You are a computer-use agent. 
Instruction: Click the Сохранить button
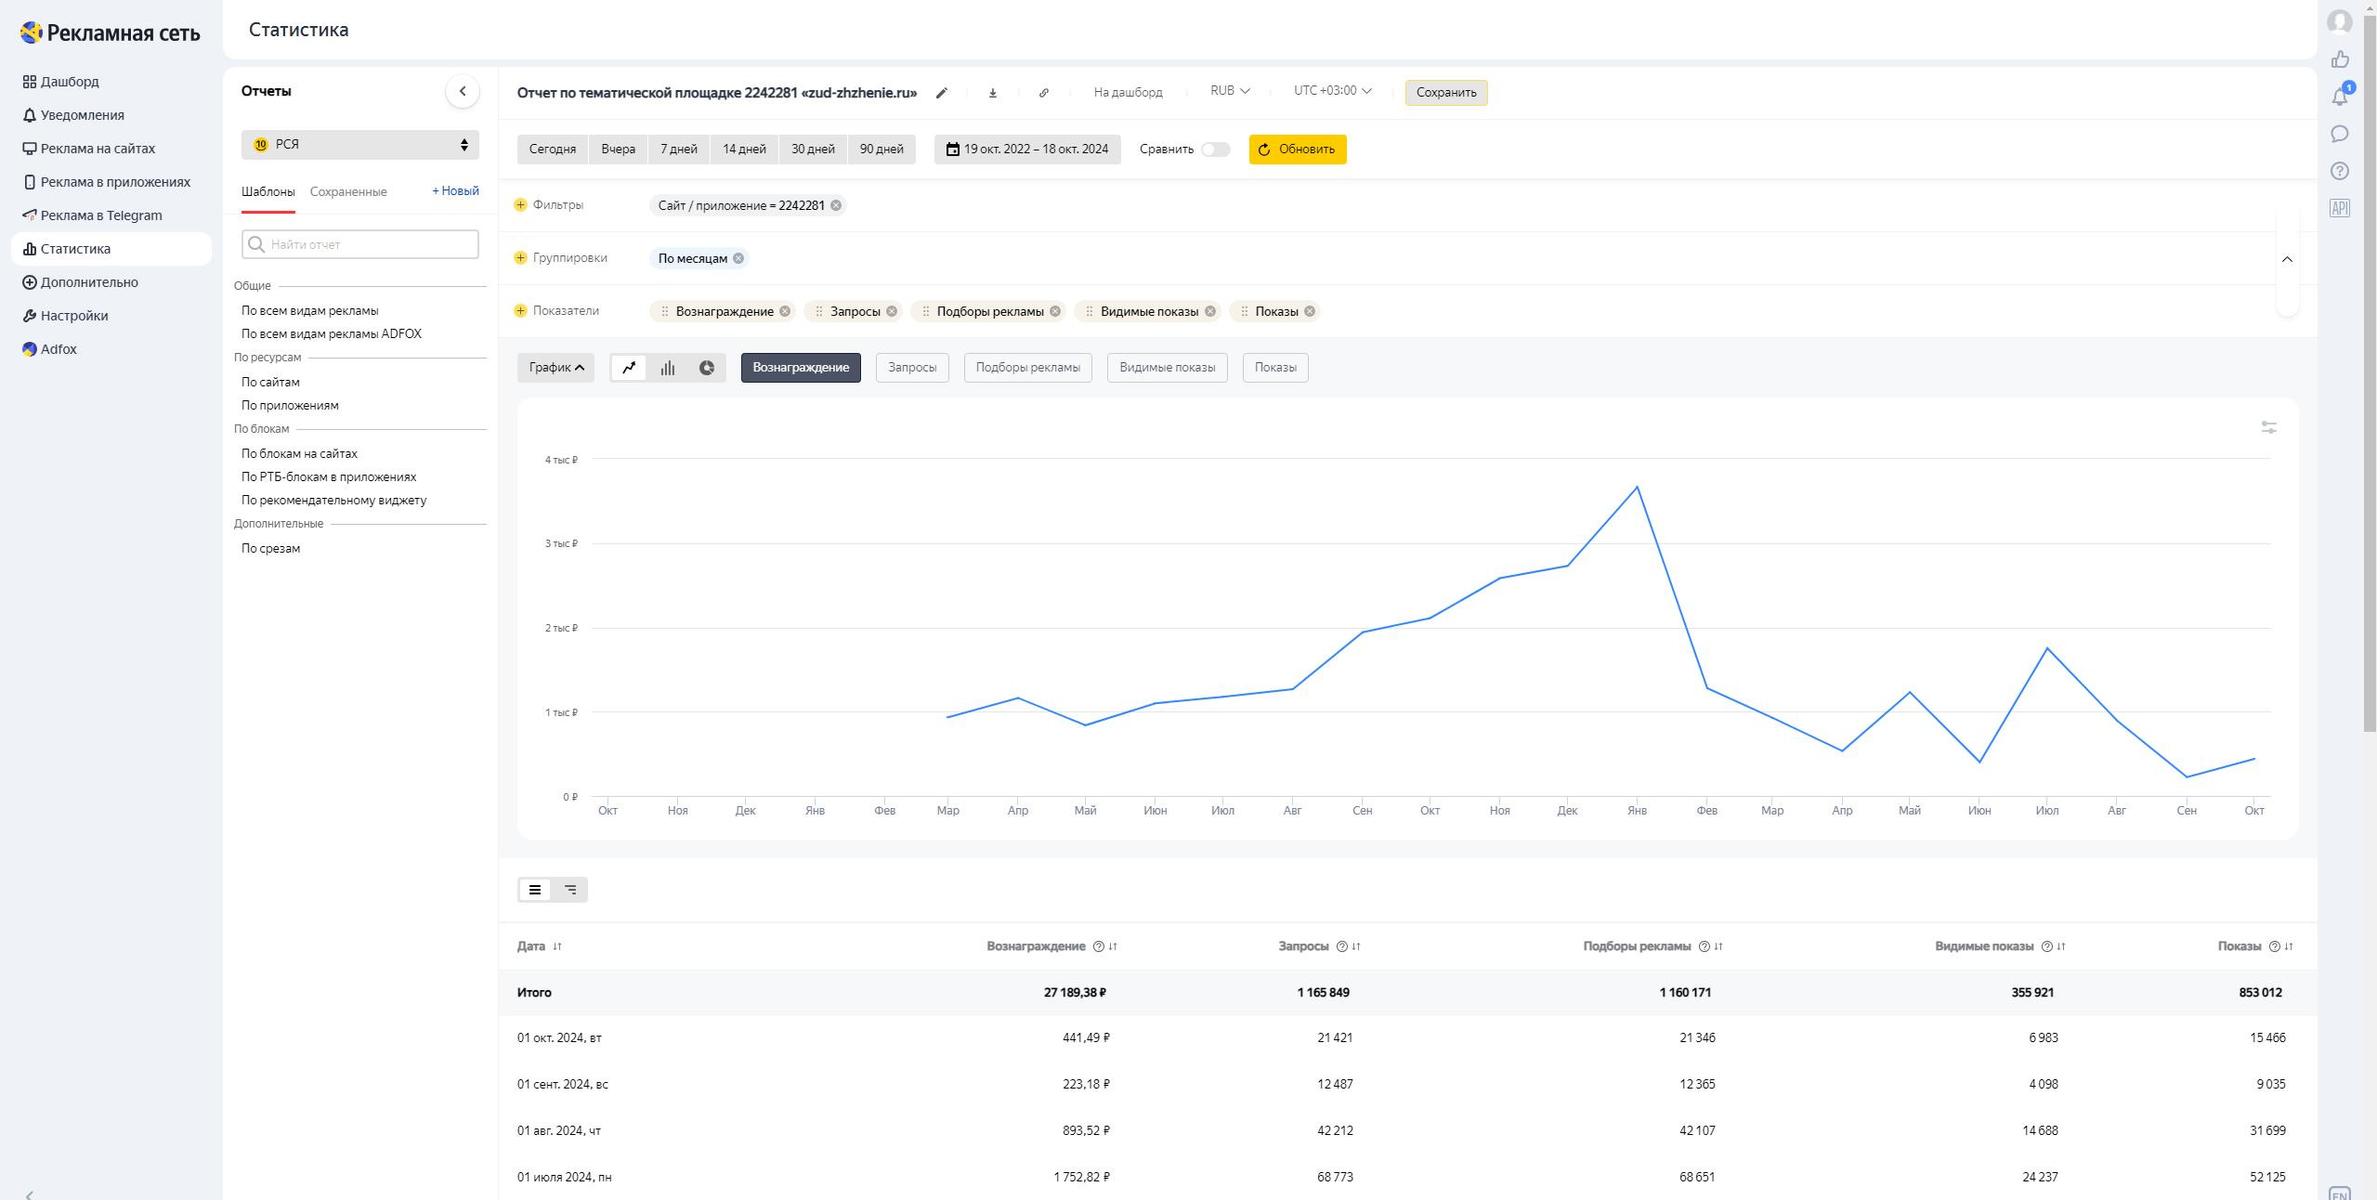point(1445,93)
